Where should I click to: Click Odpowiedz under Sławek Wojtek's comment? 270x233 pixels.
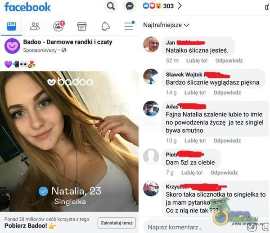227,93
